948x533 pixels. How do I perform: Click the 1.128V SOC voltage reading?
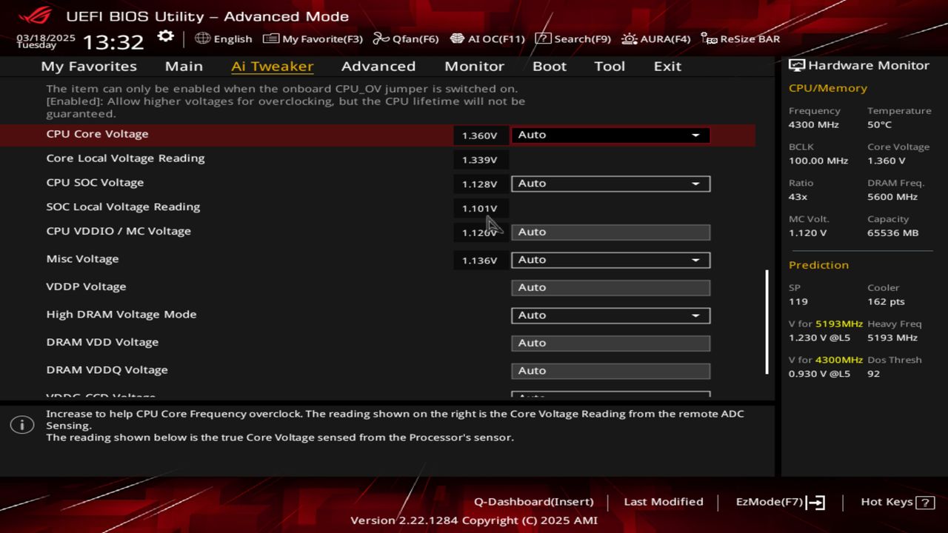click(x=479, y=184)
